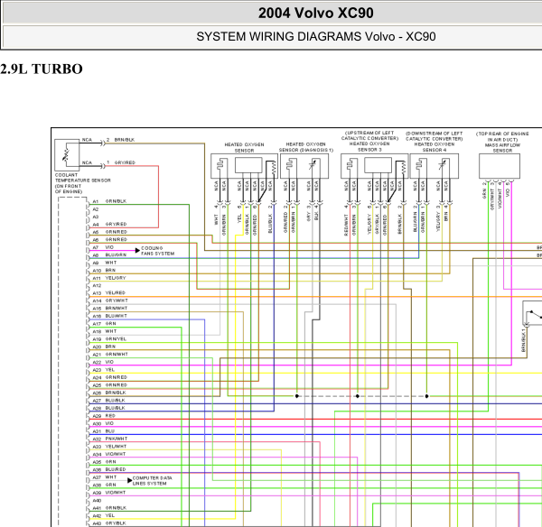Click pin A5 ORN/RED label
542x527 pixels.
coord(109,232)
